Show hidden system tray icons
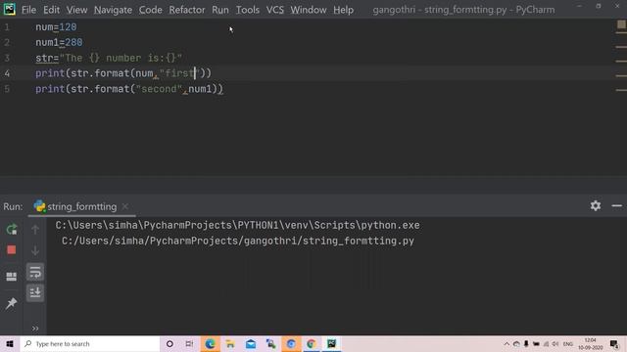This screenshot has width=627, height=352. (x=506, y=343)
